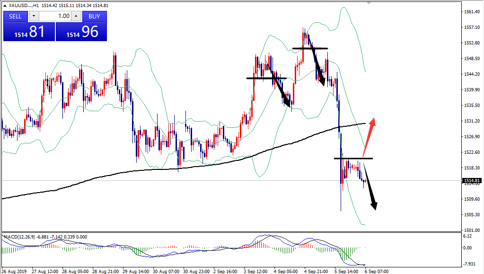Click the 6 Sep 07:00 time label

(x=377, y=271)
